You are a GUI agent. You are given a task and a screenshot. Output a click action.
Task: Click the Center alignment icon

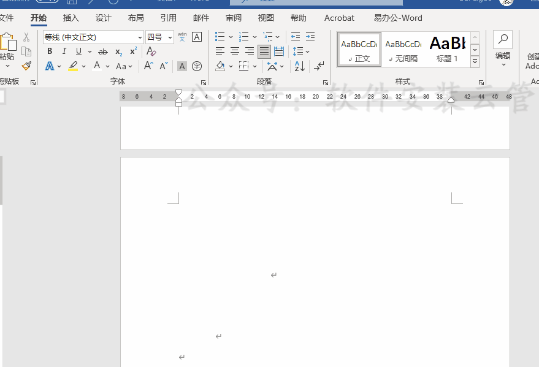click(x=235, y=51)
